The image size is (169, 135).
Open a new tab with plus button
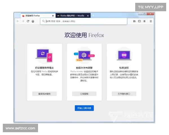(x=93, y=16)
